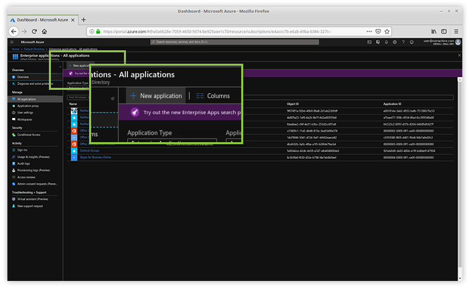This screenshot has height=287, width=469.
Task: Click the Firefox reload button
Action: (x=35, y=31)
